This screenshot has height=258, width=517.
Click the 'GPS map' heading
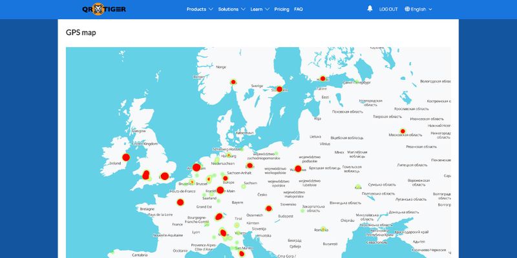tap(81, 33)
